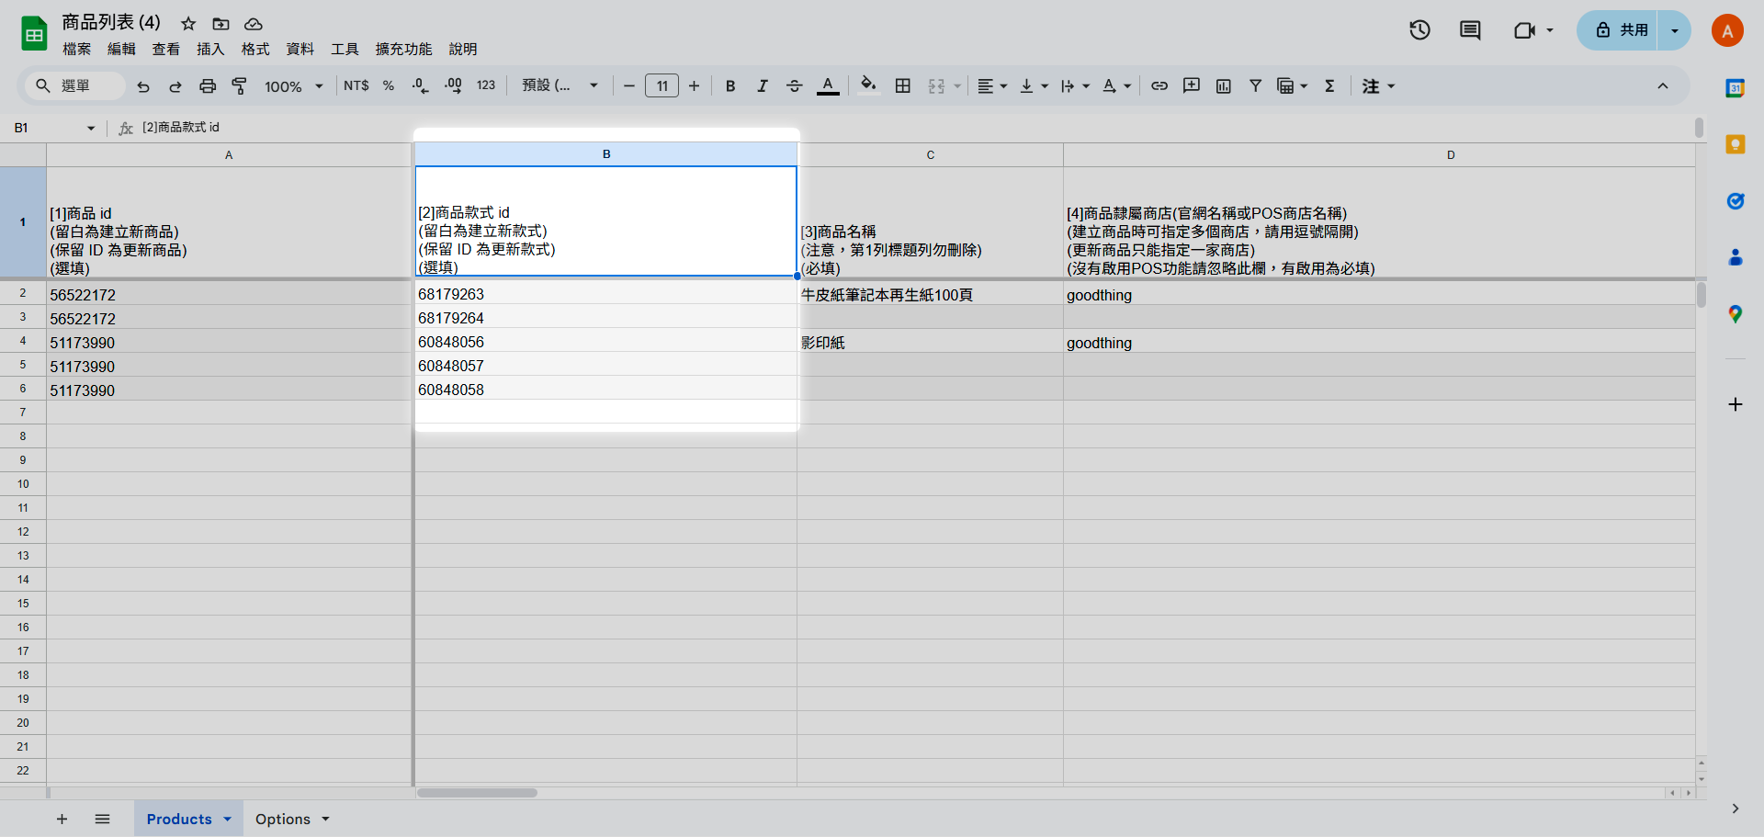Switch to the Options sheet tab
The image size is (1764, 837).
[x=283, y=819]
